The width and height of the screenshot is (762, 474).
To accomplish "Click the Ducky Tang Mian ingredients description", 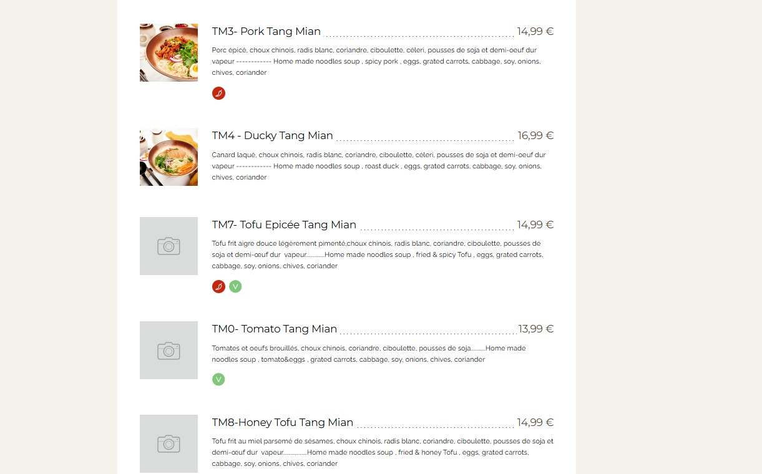I will (379, 166).
